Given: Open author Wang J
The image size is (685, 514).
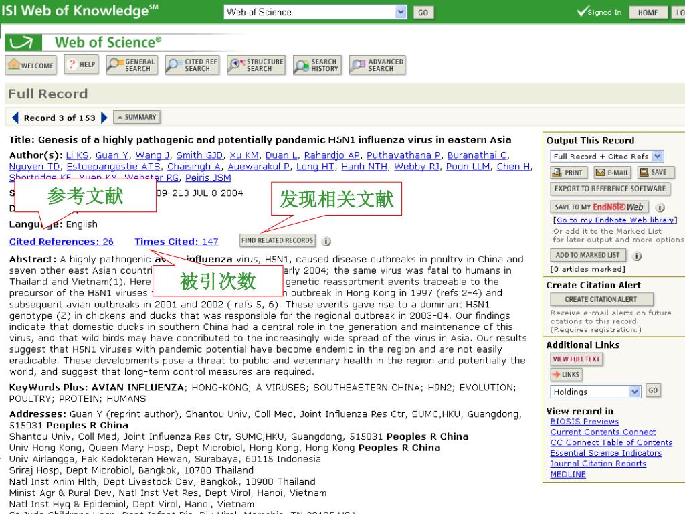Looking at the screenshot, I should pyautogui.click(x=153, y=155).
